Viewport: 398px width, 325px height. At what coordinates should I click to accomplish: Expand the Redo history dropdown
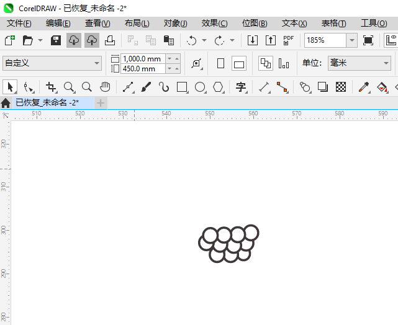pos(232,40)
